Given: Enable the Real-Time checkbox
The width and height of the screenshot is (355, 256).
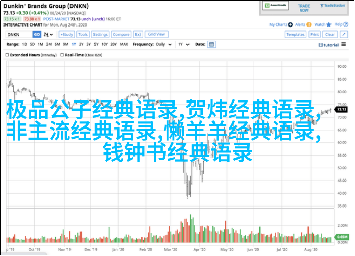Looking at the screenshot, I should pos(62,55).
